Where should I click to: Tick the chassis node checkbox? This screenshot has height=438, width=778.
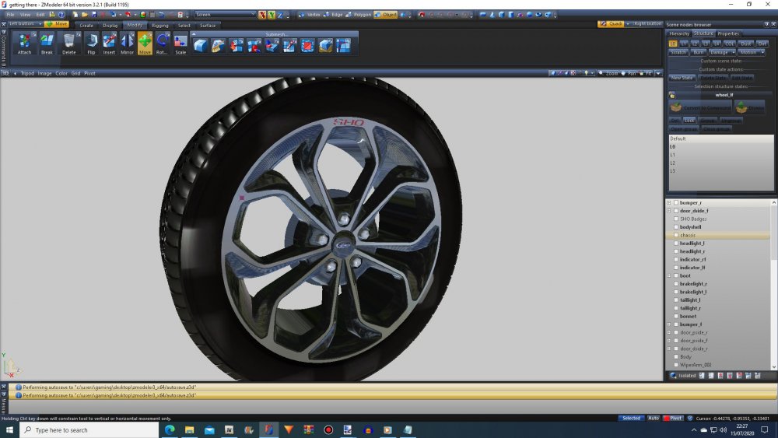tap(676, 235)
